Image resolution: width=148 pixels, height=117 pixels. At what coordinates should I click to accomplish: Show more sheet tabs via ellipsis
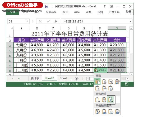tap(71, 79)
